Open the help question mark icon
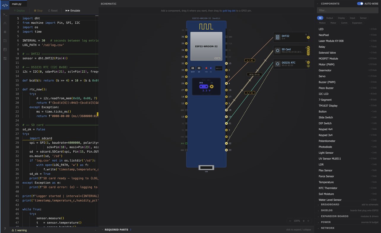Image resolution: width=381 pixels, height=233 pixels. [5, 229]
